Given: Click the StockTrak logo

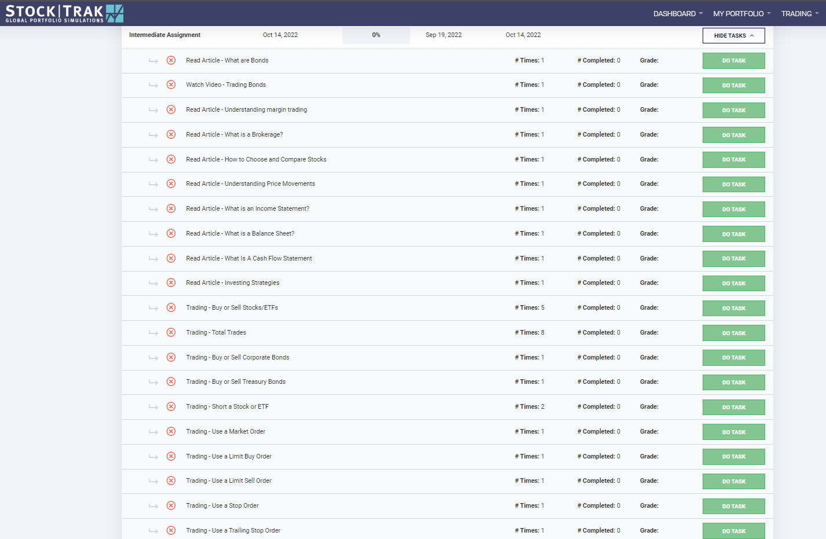Looking at the screenshot, I should point(64,13).
